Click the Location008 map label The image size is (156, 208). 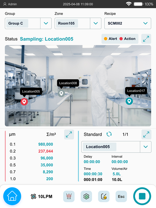68,83
